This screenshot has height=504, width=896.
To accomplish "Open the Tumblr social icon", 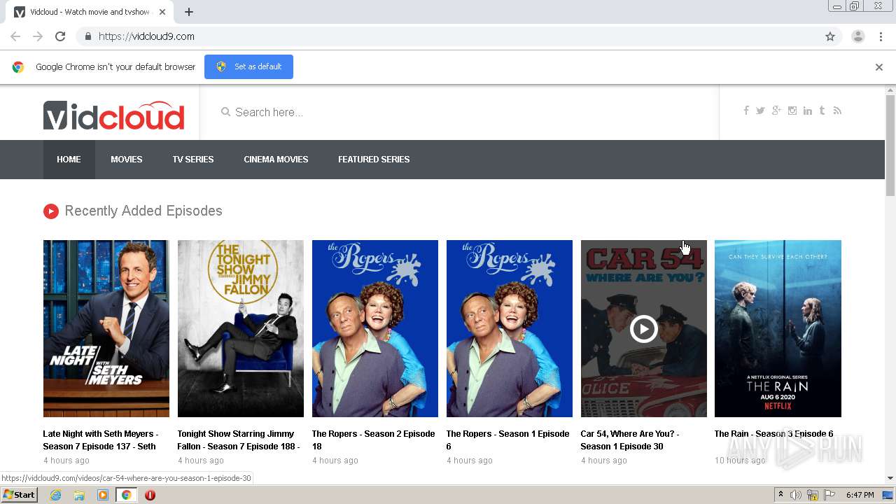I will pyautogui.click(x=822, y=111).
